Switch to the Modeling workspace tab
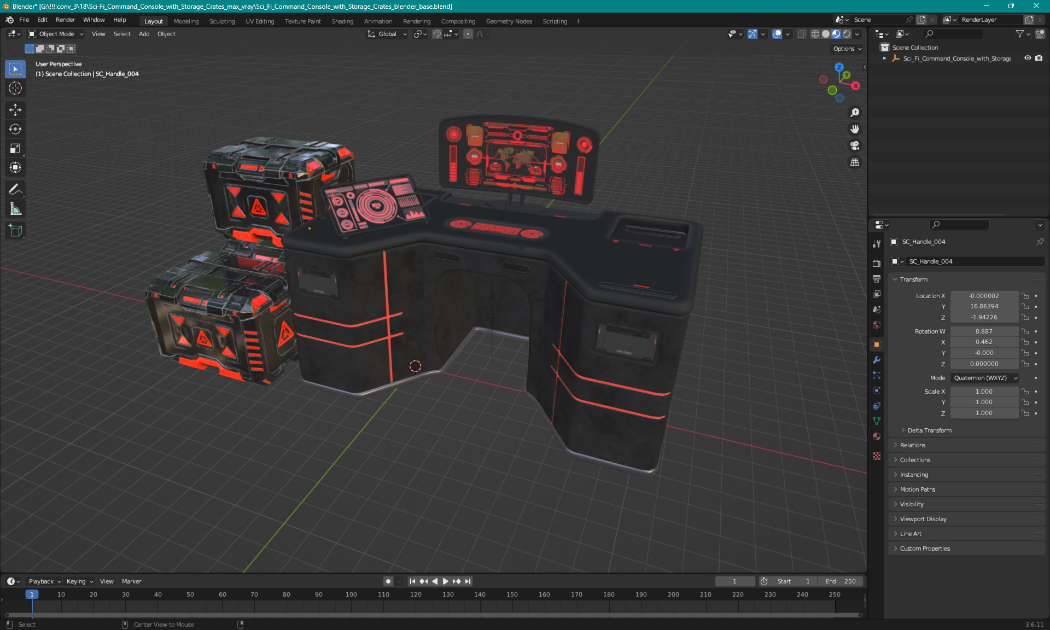1050x630 pixels. tap(186, 21)
